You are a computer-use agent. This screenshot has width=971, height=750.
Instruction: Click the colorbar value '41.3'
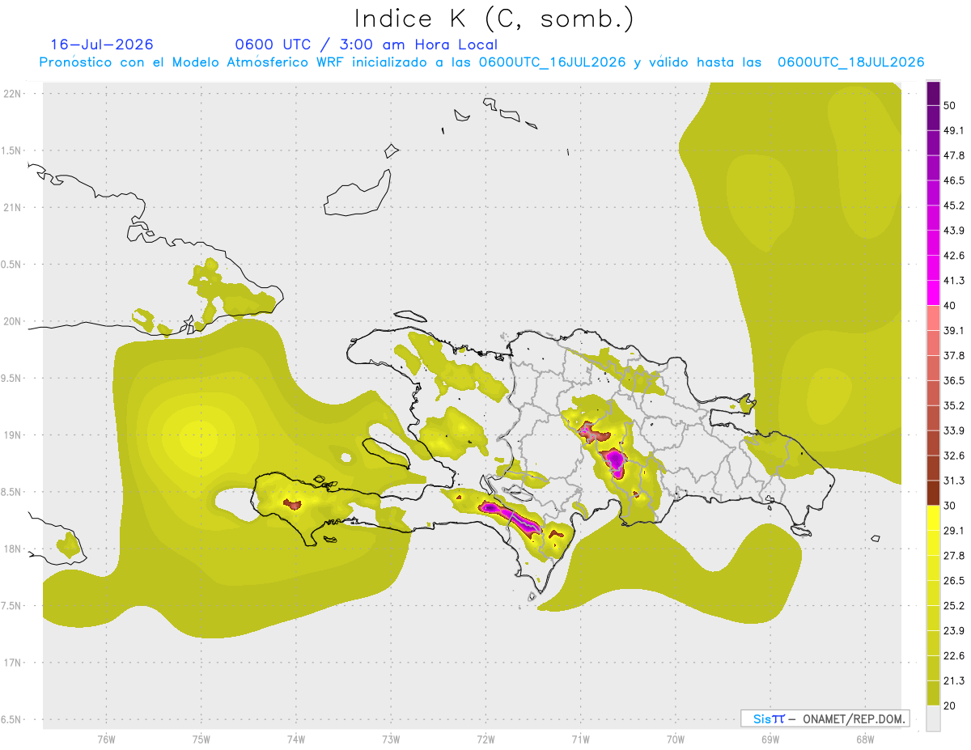(x=954, y=281)
